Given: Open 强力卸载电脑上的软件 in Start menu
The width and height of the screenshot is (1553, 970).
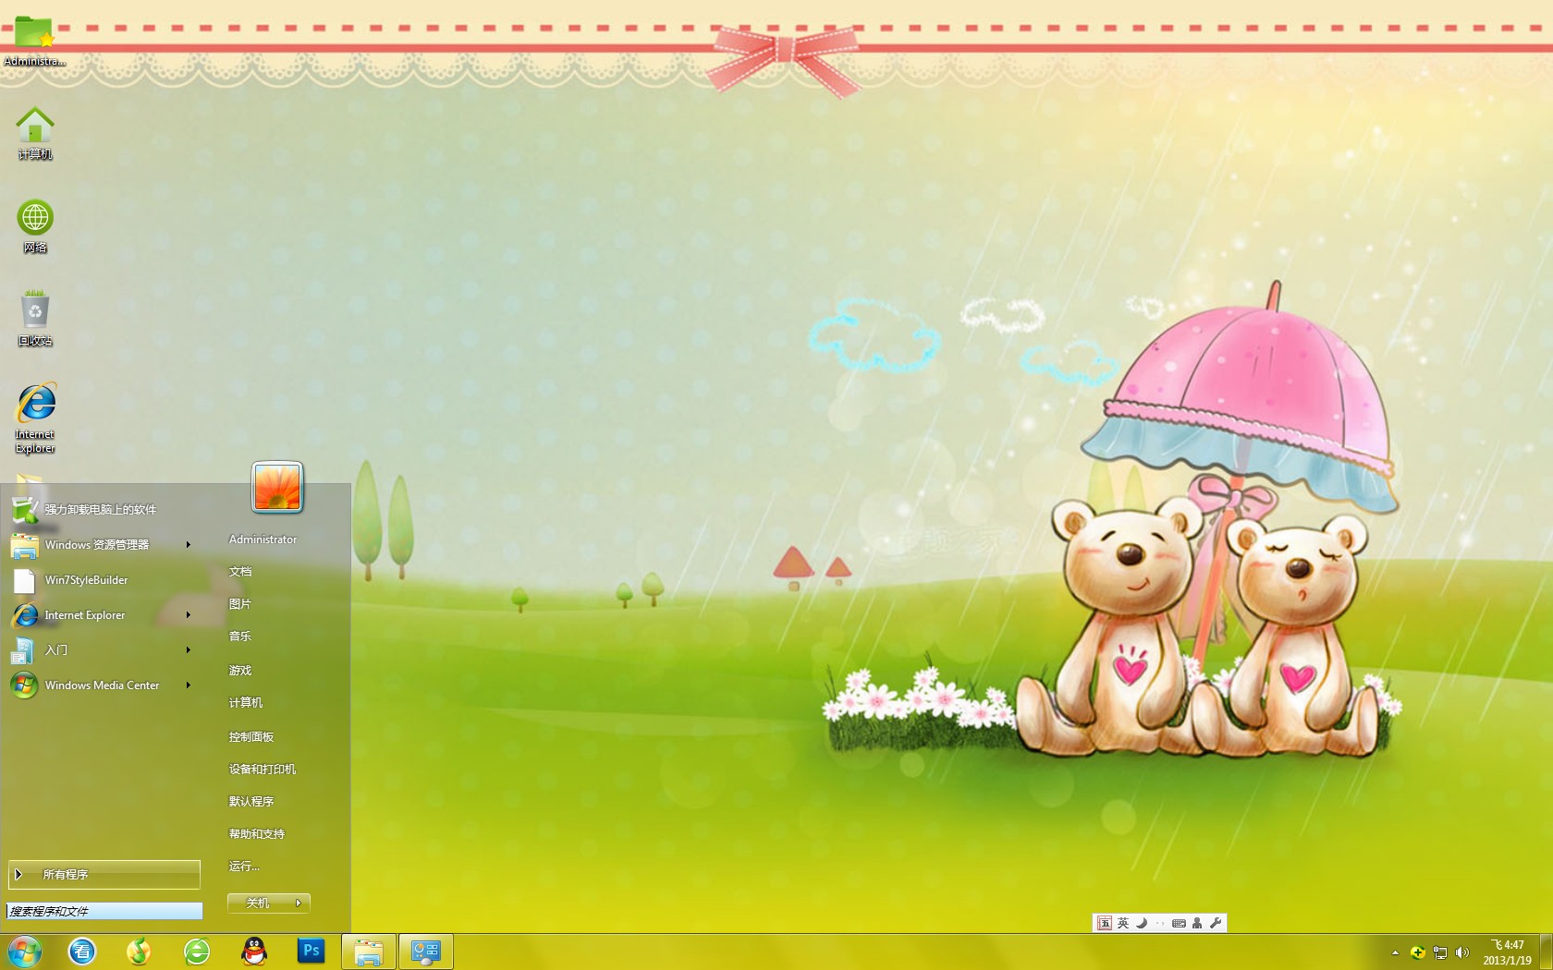Looking at the screenshot, I should [100, 509].
